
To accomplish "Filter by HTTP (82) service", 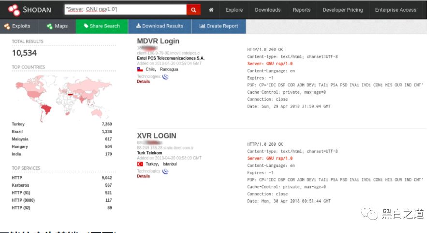I will pyautogui.click(x=21, y=208).
